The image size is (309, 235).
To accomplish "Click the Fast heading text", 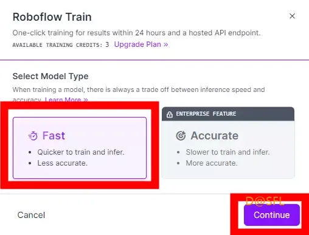I will (x=54, y=136).
